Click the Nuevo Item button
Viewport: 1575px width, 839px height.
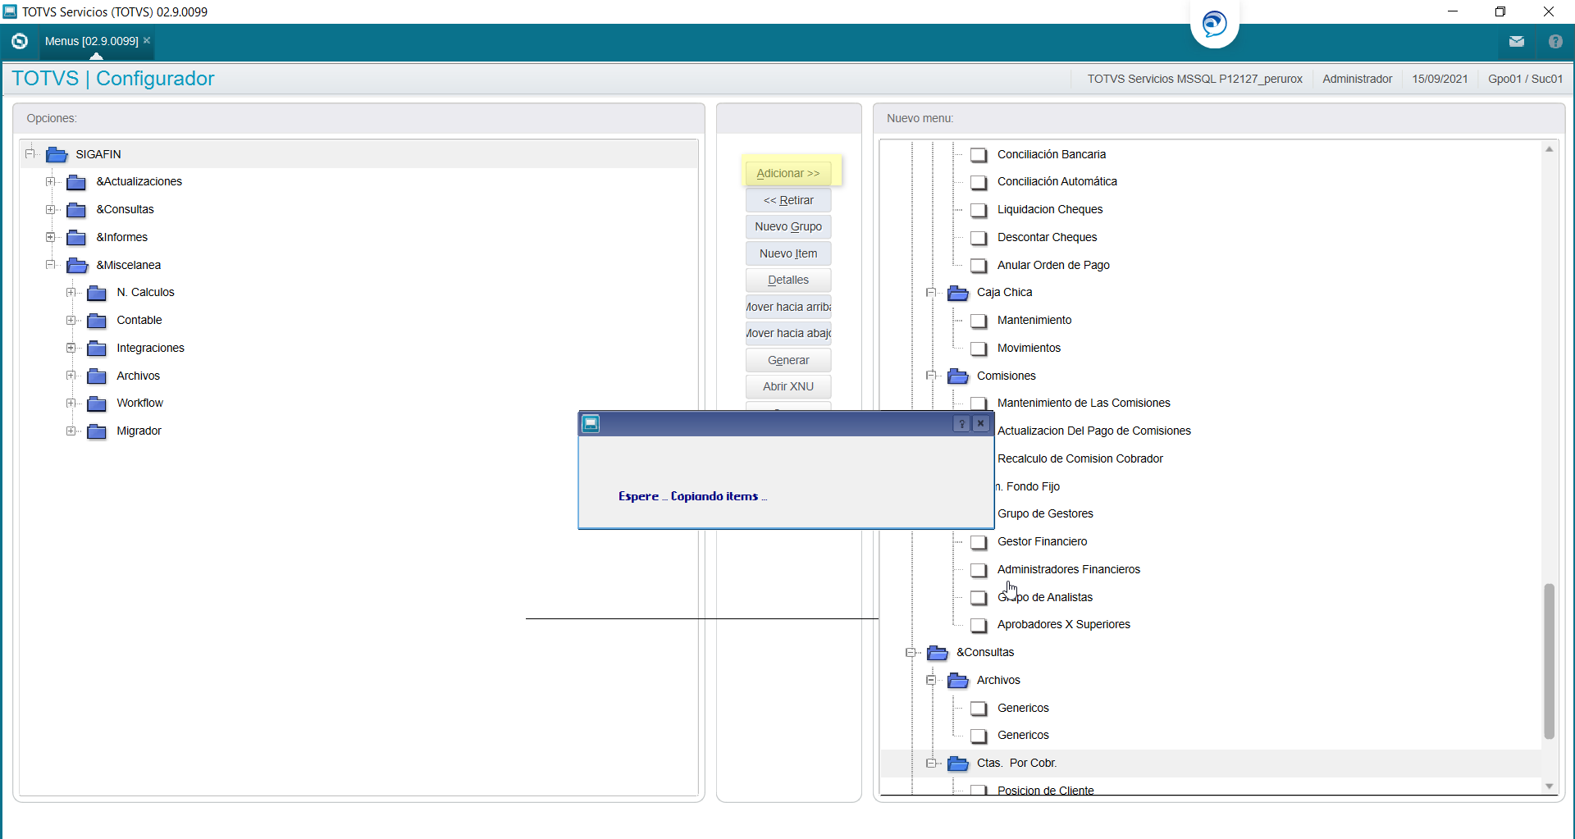click(788, 253)
